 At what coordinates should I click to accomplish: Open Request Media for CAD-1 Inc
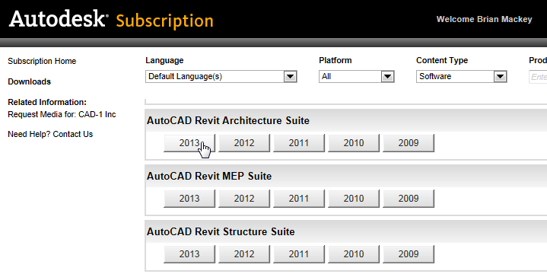62,114
